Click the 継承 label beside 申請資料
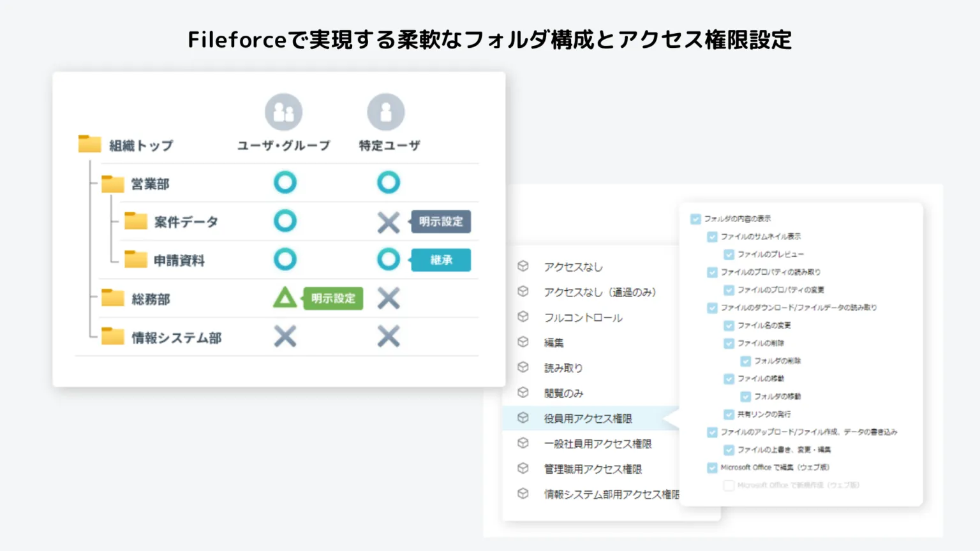Image resolution: width=980 pixels, height=551 pixels. pyautogui.click(x=441, y=260)
